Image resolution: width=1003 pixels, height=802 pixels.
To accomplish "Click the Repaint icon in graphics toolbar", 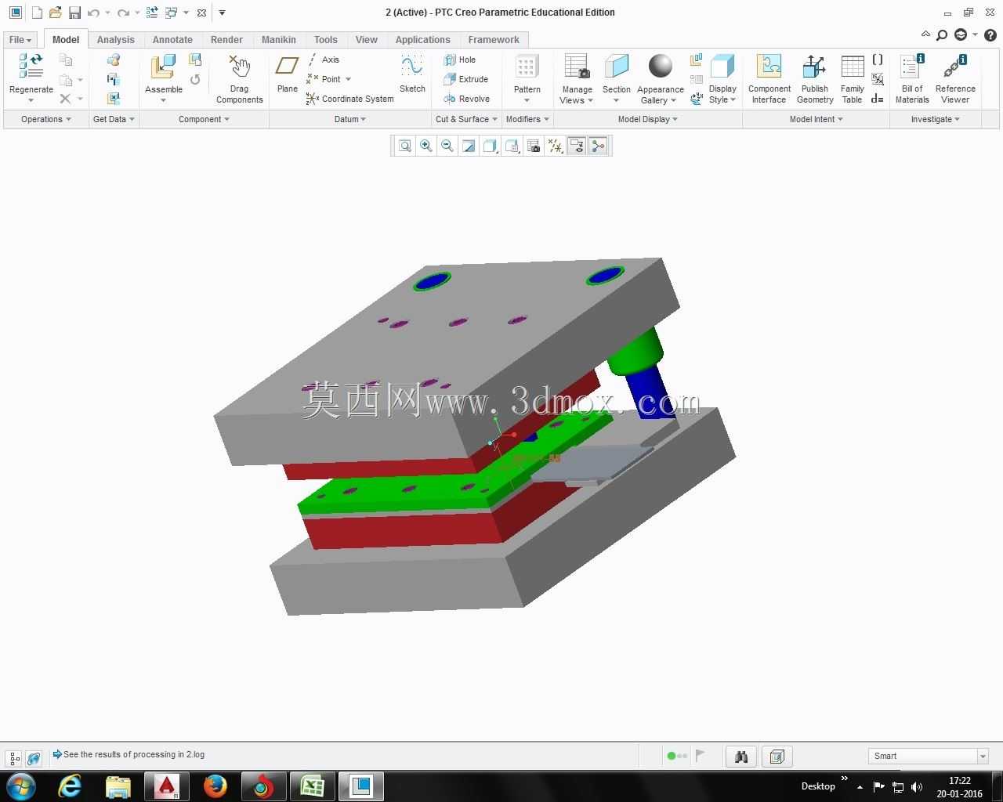I will pyautogui.click(x=468, y=146).
